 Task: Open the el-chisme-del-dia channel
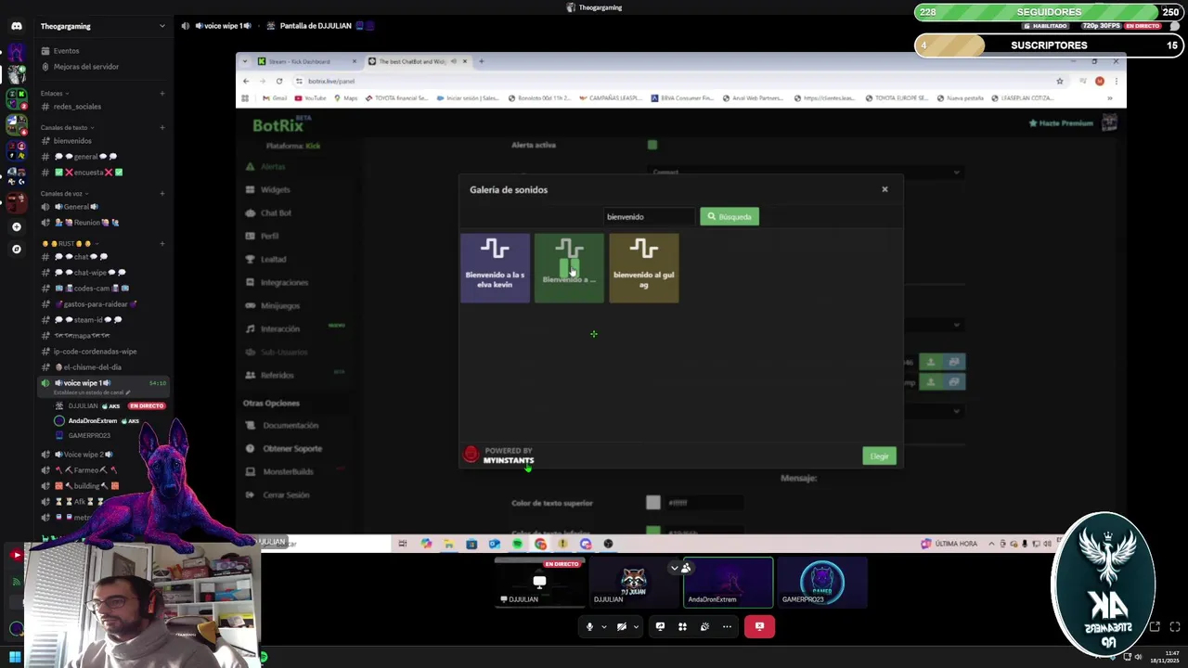point(92,367)
